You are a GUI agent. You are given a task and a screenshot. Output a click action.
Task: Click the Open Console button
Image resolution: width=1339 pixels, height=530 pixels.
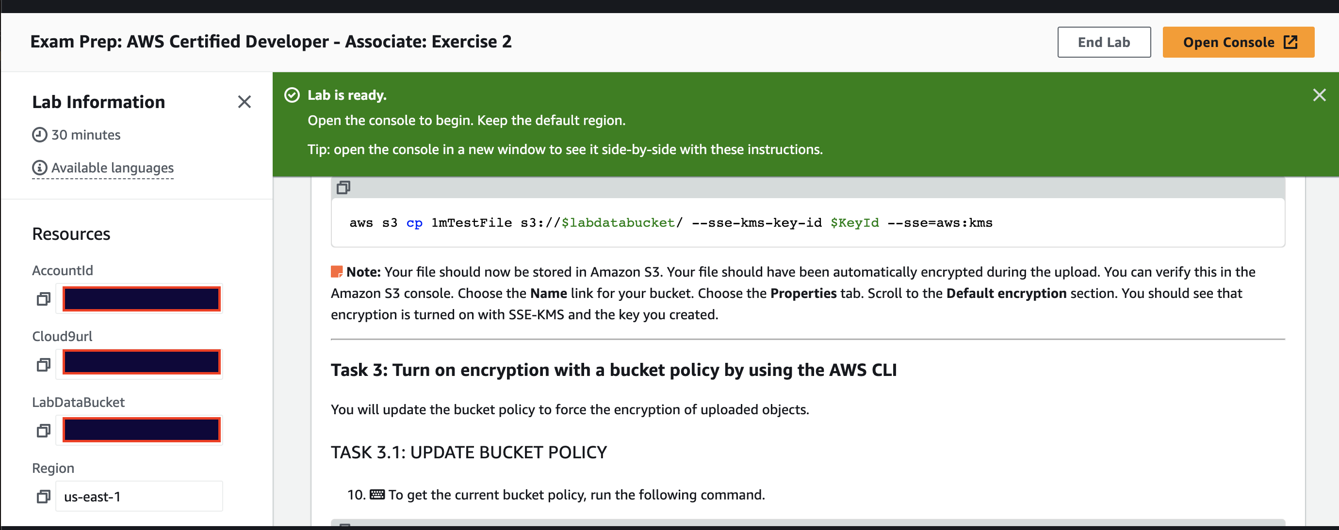[x=1238, y=42]
